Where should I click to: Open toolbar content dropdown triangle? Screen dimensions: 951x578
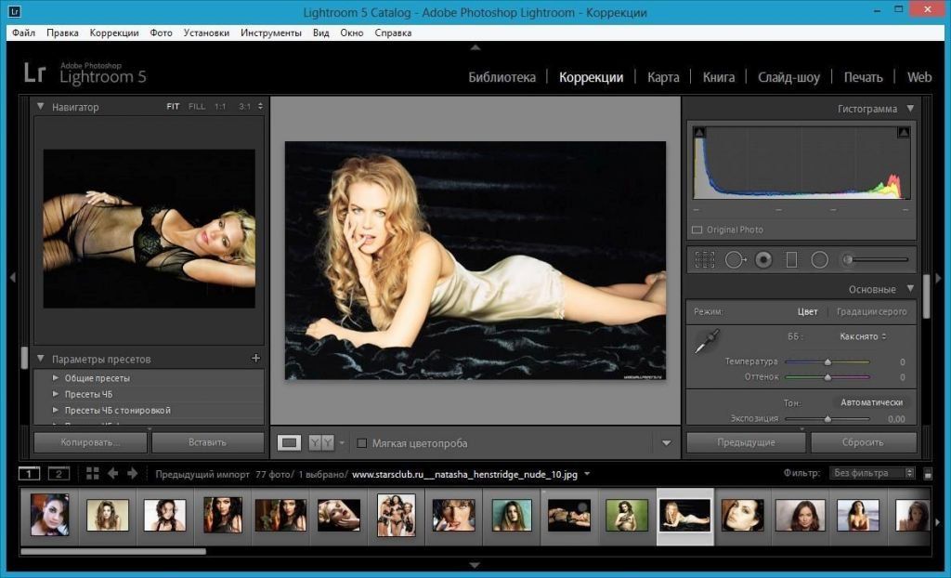(x=666, y=443)
